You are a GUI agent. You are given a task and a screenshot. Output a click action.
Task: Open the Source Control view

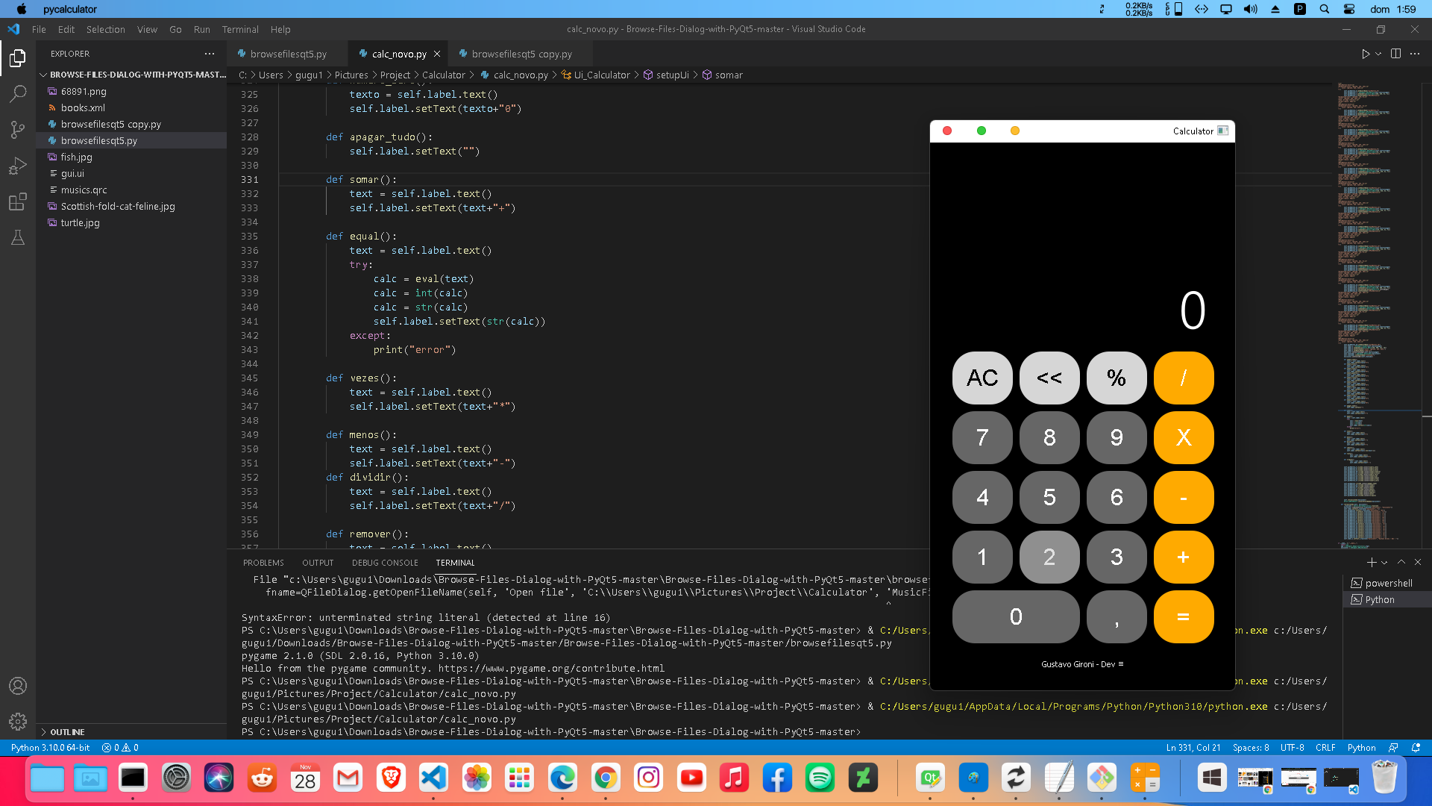18,129
